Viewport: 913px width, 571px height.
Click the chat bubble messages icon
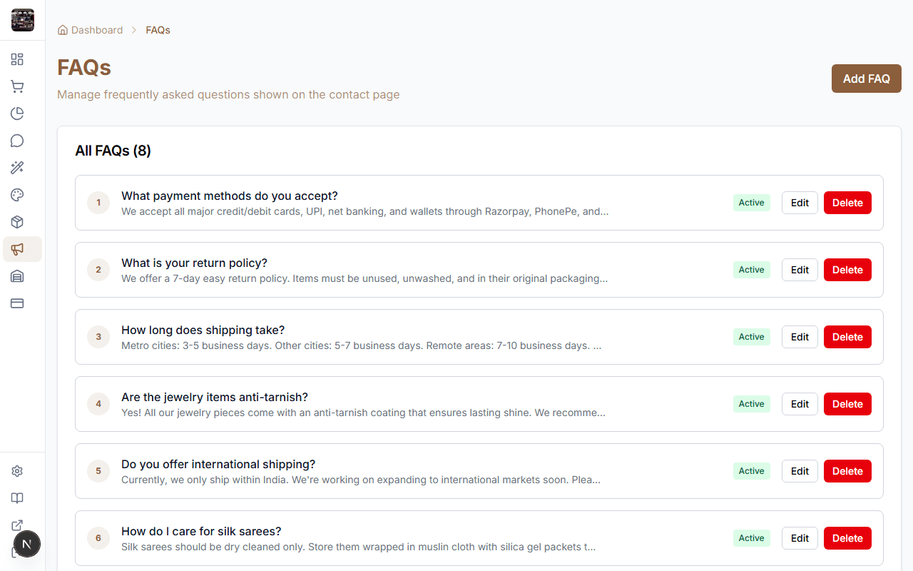tap(17, 141)
